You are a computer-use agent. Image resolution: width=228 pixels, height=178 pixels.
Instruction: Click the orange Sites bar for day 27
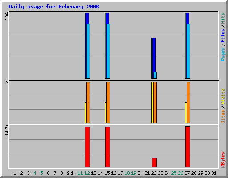pyautogui.click(x=188, y=102)
